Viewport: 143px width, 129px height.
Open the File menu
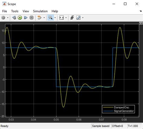pos(5,11)
